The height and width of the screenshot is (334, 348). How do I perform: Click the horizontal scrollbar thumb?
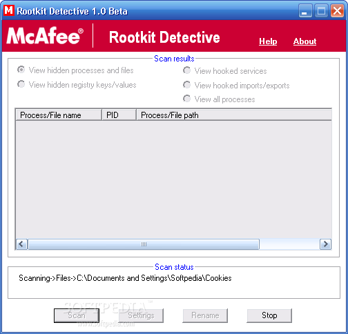(x=144, y=244)
